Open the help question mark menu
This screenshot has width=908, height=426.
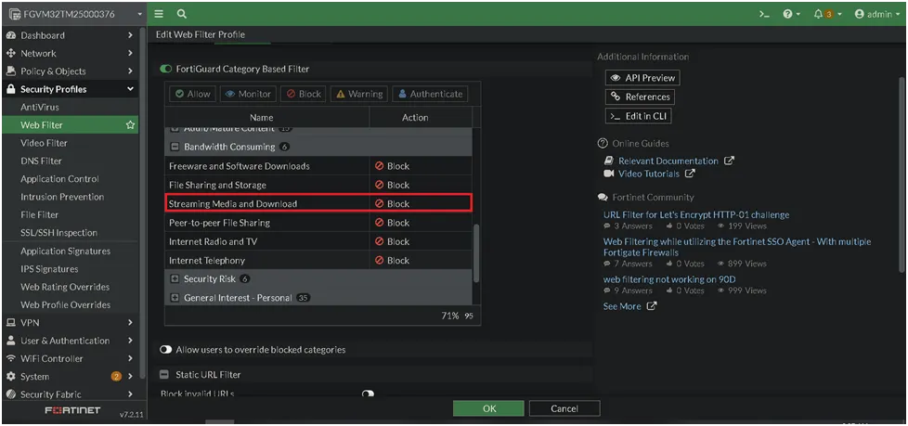coord(791,15)
